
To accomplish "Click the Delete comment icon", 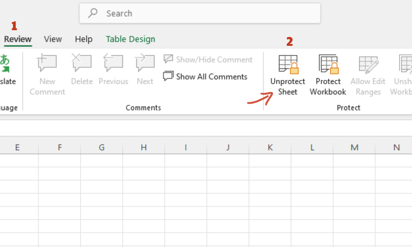I will pos(82,63).
